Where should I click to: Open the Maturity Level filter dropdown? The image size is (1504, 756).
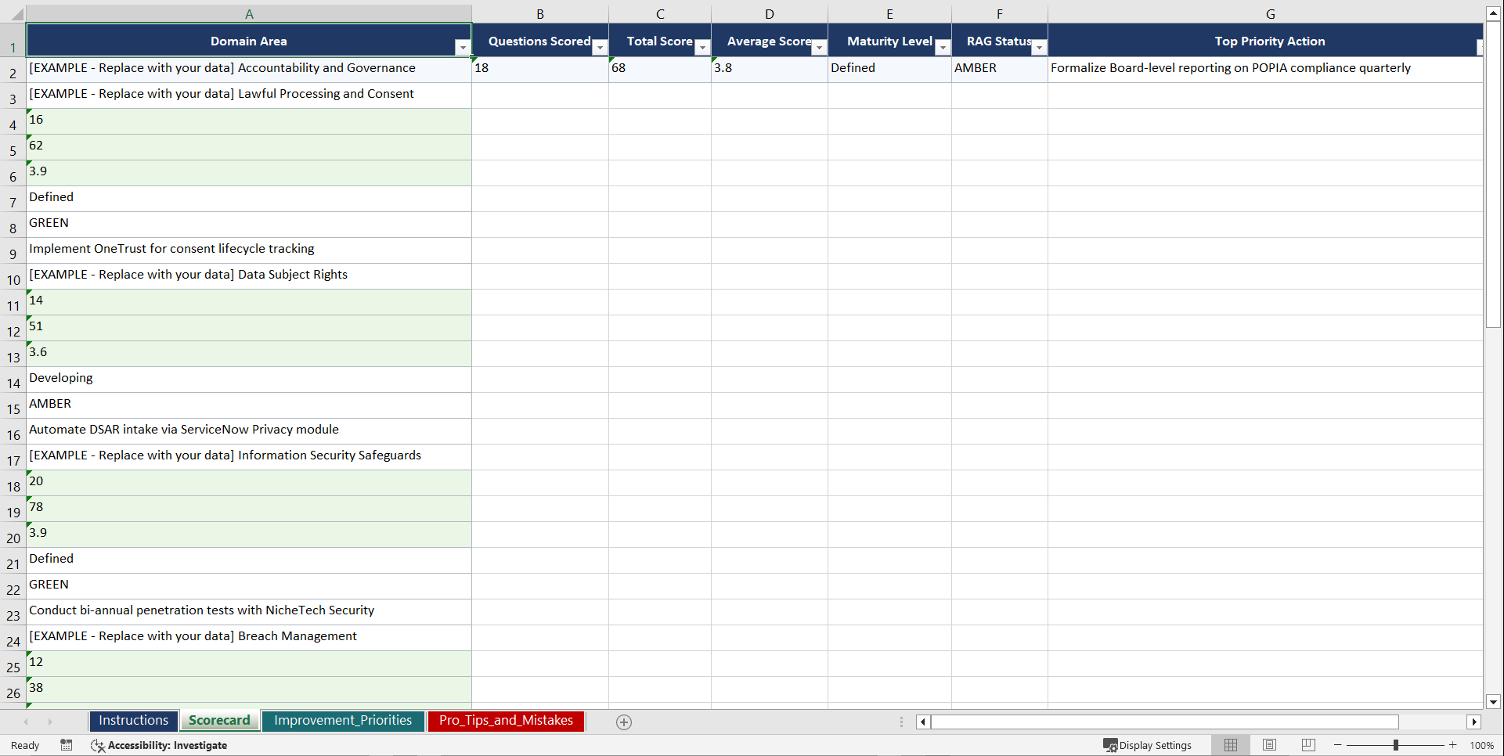click(942, 47)
